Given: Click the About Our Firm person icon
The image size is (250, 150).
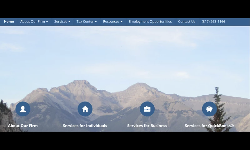Looking at the screenshot, I should (23, 109).
